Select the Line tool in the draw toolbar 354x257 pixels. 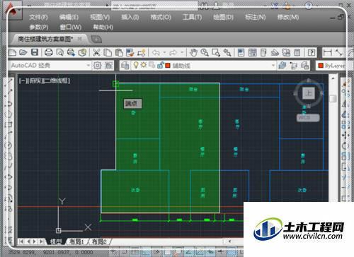(9, 82)
